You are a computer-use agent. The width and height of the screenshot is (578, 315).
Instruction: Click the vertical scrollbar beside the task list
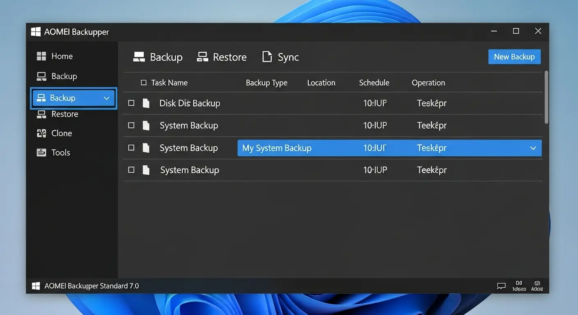546,97
